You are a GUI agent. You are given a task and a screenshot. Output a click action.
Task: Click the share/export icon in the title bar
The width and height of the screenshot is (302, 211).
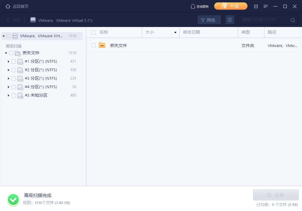pos(256,6)
